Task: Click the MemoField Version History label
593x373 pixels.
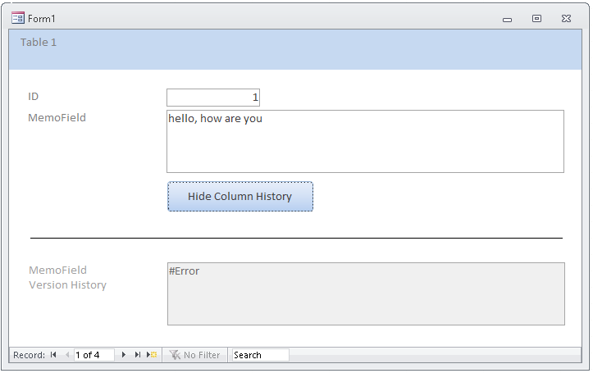Action: 68,277
